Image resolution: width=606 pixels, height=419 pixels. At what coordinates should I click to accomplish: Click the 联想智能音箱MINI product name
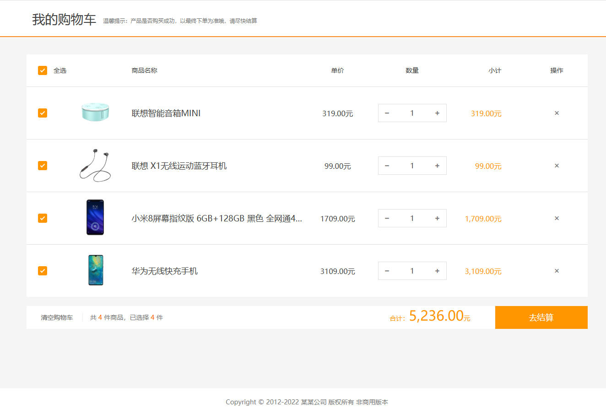166,113
